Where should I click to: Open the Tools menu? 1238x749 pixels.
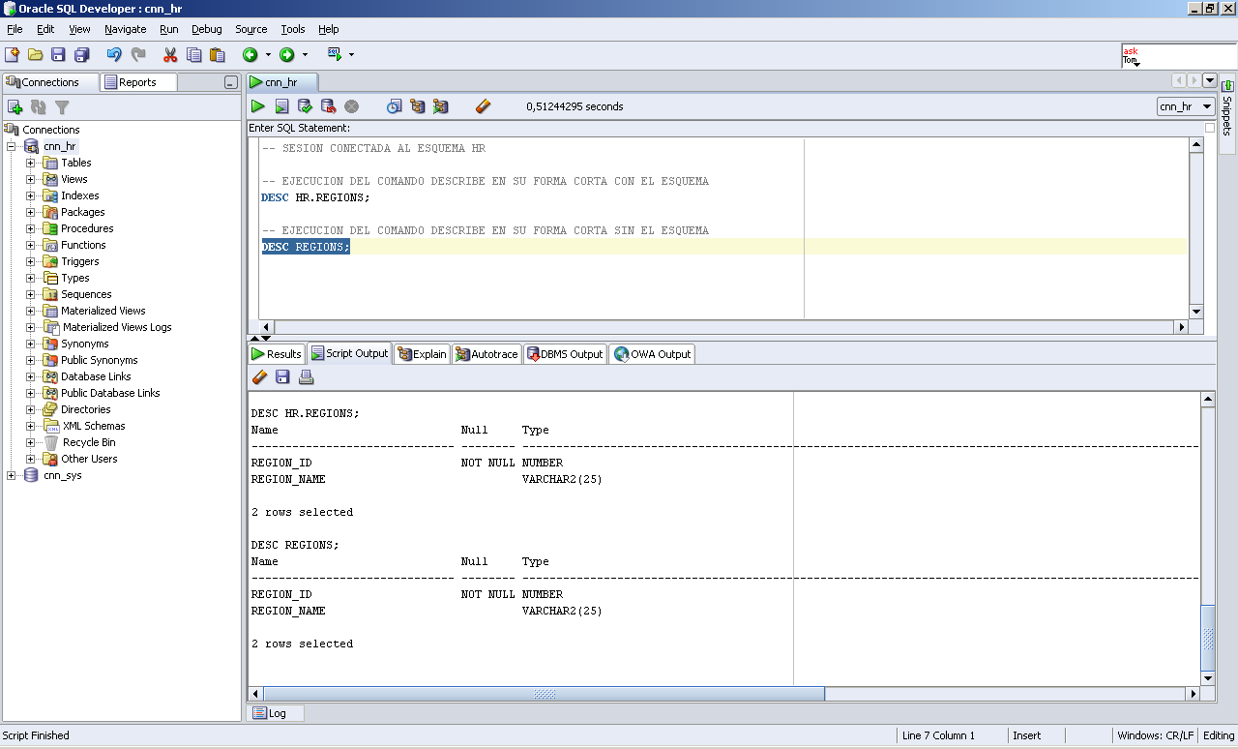pos(292,29)
